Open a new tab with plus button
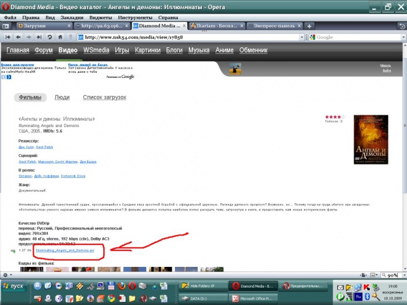The height and width of the screenshot is (305, 407). pyautogui.click(x=309, y=25)
